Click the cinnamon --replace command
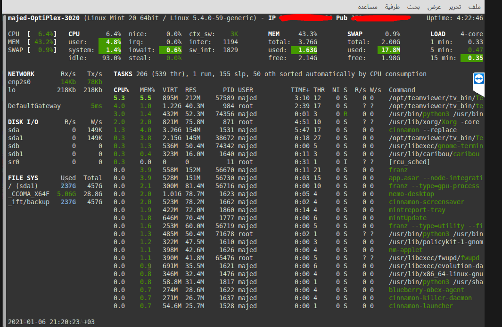This screenshot has height=327, width=502. pos(423,130)
